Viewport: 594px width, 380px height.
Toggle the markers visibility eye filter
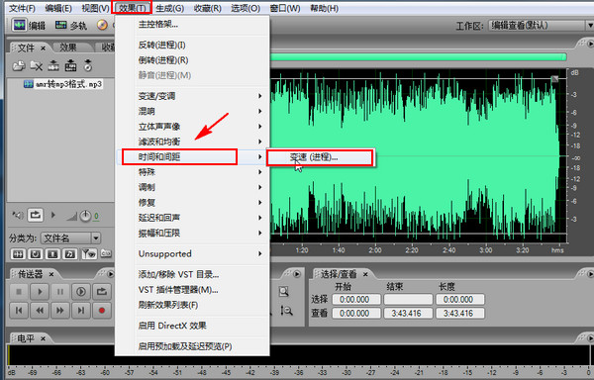(x=89, y=254)
